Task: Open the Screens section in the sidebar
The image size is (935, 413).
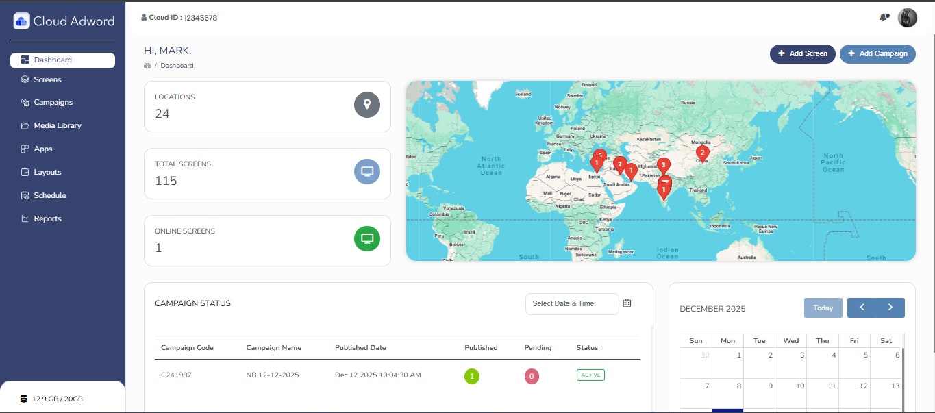Action: [47, 79]
